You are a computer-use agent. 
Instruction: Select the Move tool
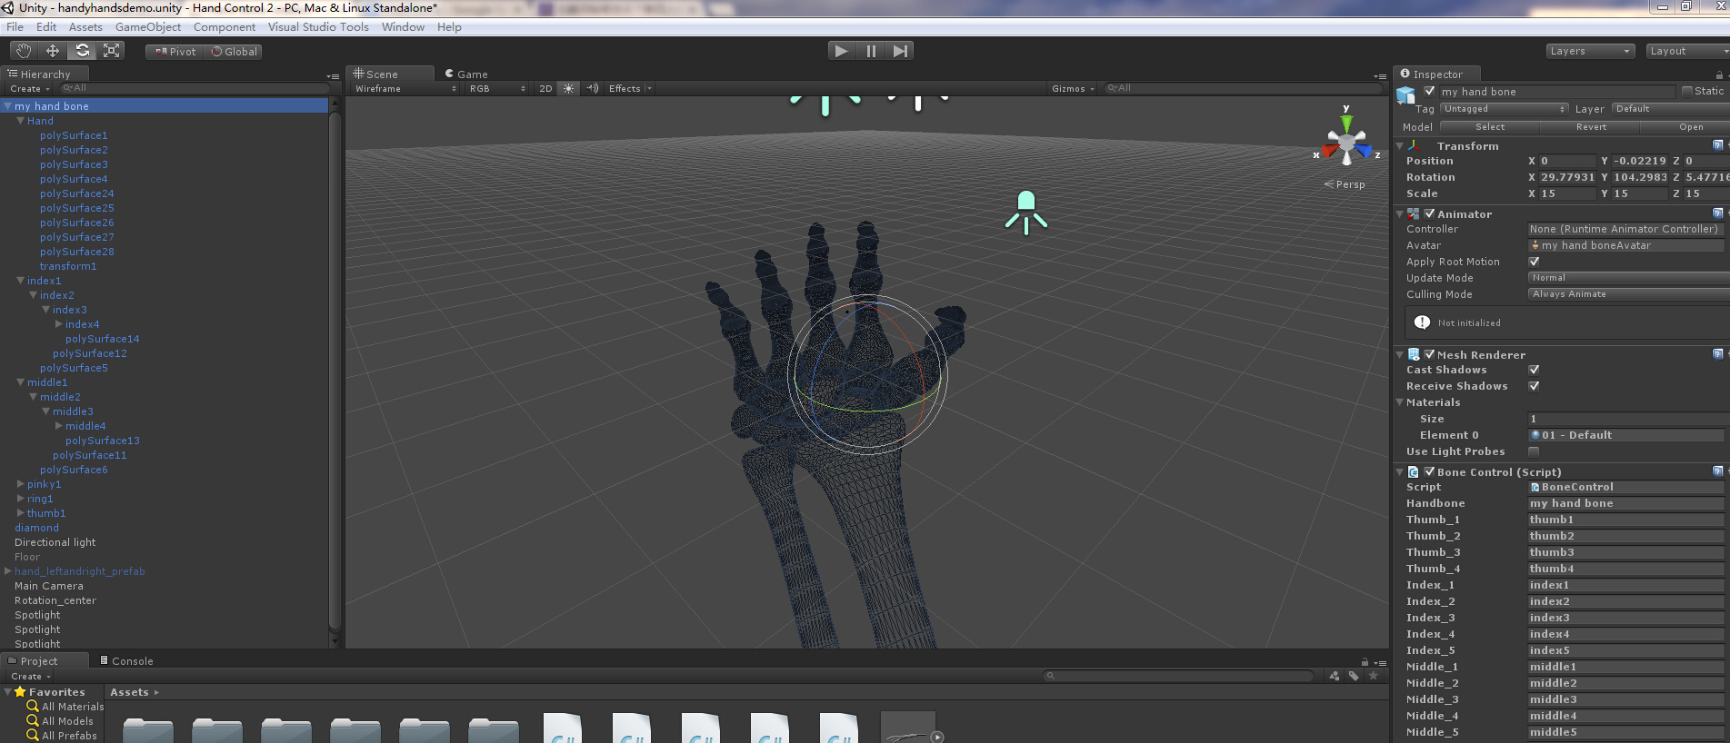[x=53, y=51]
